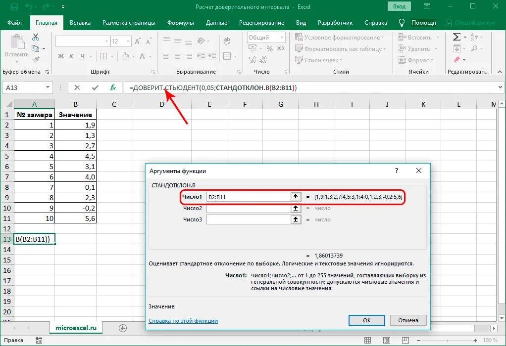Viewport: 506px width, 346px height.
Task: Open the Данные tab
Action: click(x=216, y=23)
